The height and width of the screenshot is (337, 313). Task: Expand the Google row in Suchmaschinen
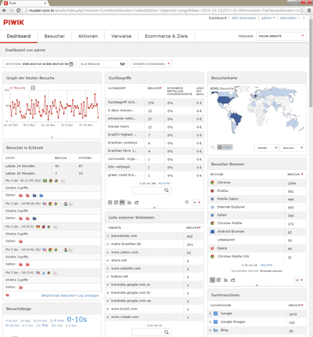coord(210,313)
